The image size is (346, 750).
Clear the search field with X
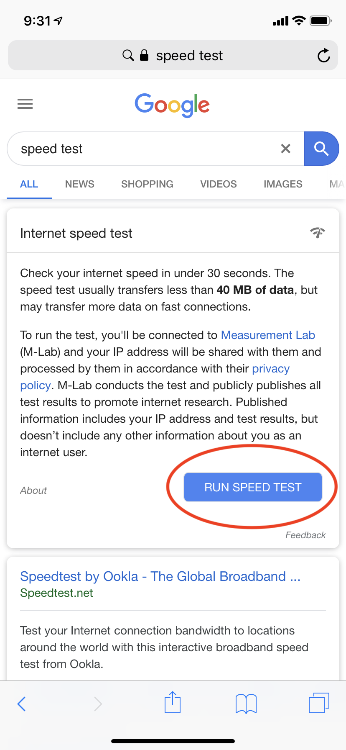click(x=286, y=149)
